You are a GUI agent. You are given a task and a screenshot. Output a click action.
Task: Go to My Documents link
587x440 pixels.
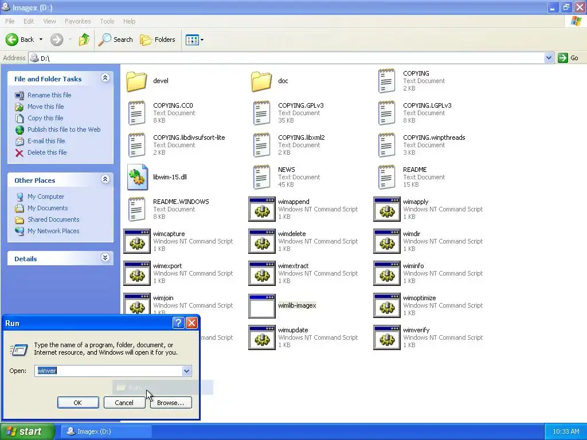(48, 208)
